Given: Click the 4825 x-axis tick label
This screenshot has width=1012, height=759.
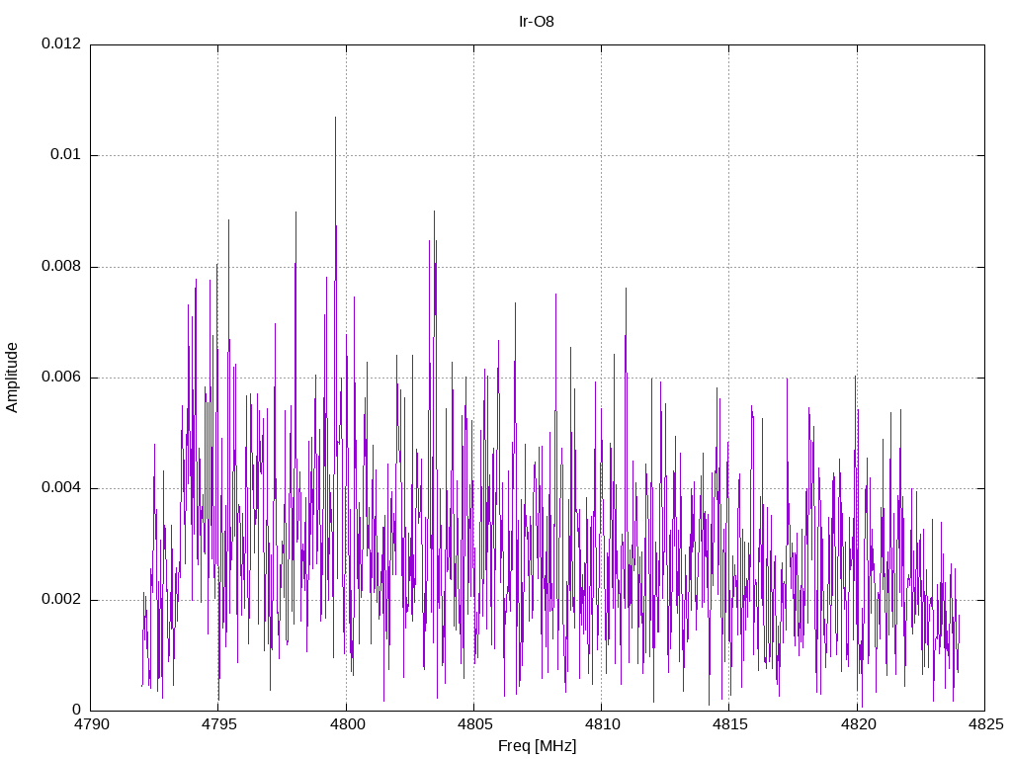Looking at the screenshot, I should coord(985,724).
